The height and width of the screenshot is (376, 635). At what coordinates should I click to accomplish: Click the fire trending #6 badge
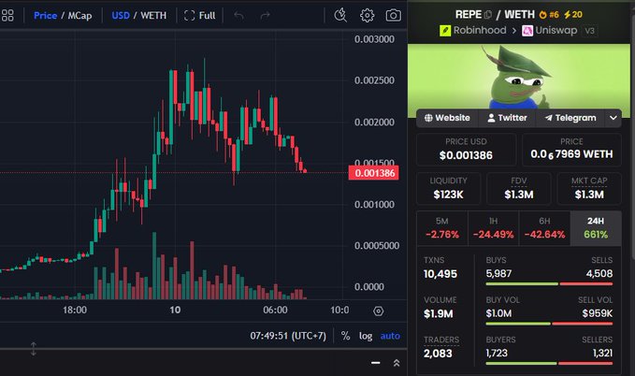[x=549, y=15]
